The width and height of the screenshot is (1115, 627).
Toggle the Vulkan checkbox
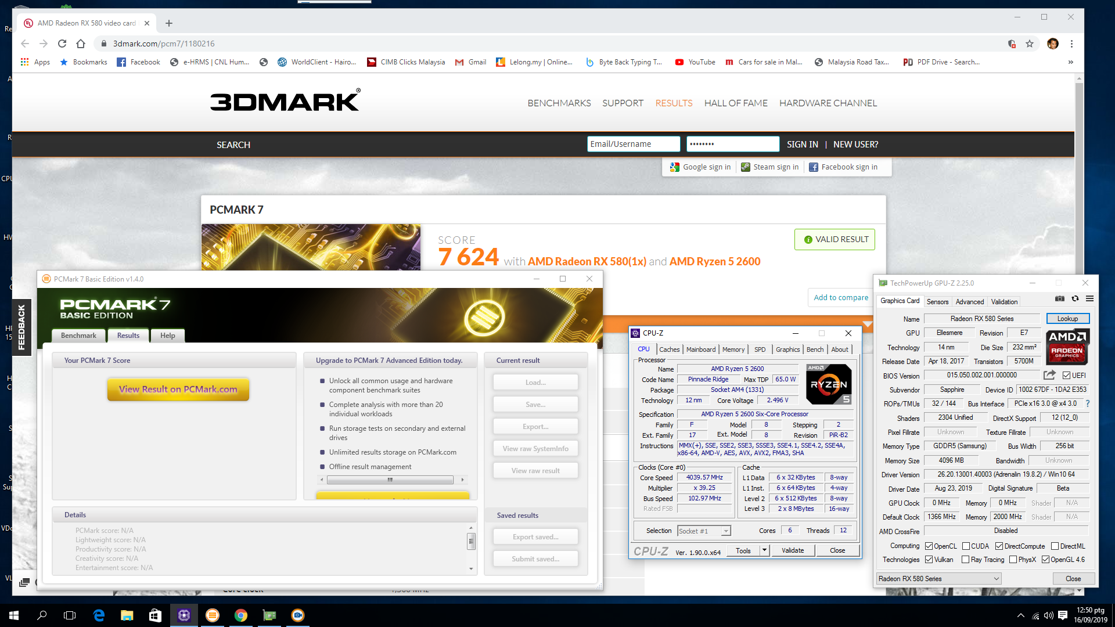(929, 560)
